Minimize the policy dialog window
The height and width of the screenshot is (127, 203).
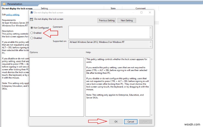click(x=133, y=12)
